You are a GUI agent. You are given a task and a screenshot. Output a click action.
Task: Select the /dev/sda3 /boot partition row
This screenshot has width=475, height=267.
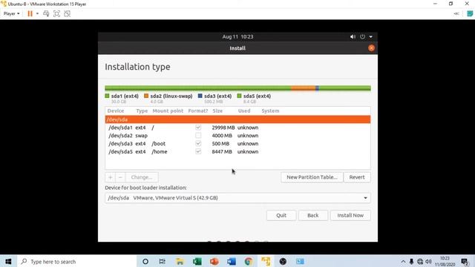237,143
